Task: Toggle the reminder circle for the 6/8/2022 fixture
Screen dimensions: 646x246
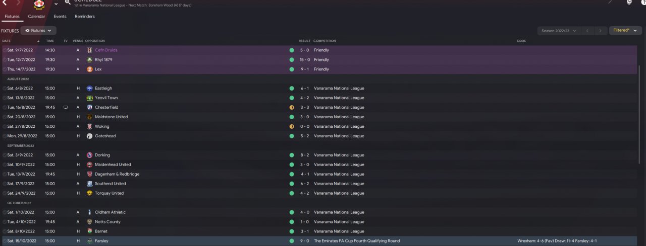Action: click(x=5, y=88)
